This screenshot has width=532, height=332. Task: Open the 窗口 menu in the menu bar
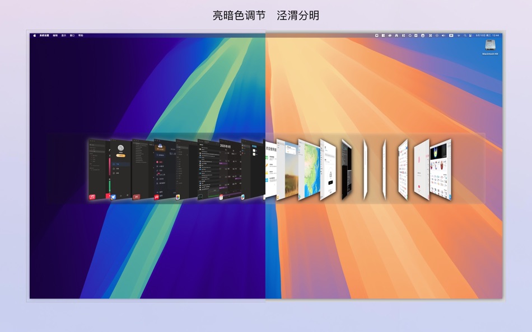coord(71,34)
